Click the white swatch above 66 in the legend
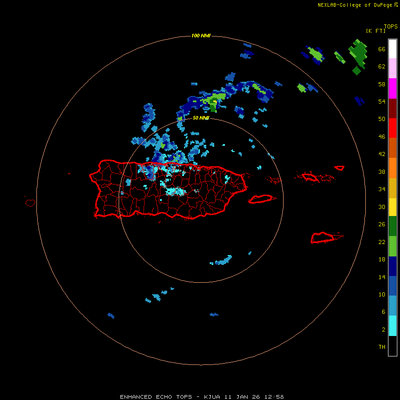This screenshot has height=400, width=400. [392, 49]
